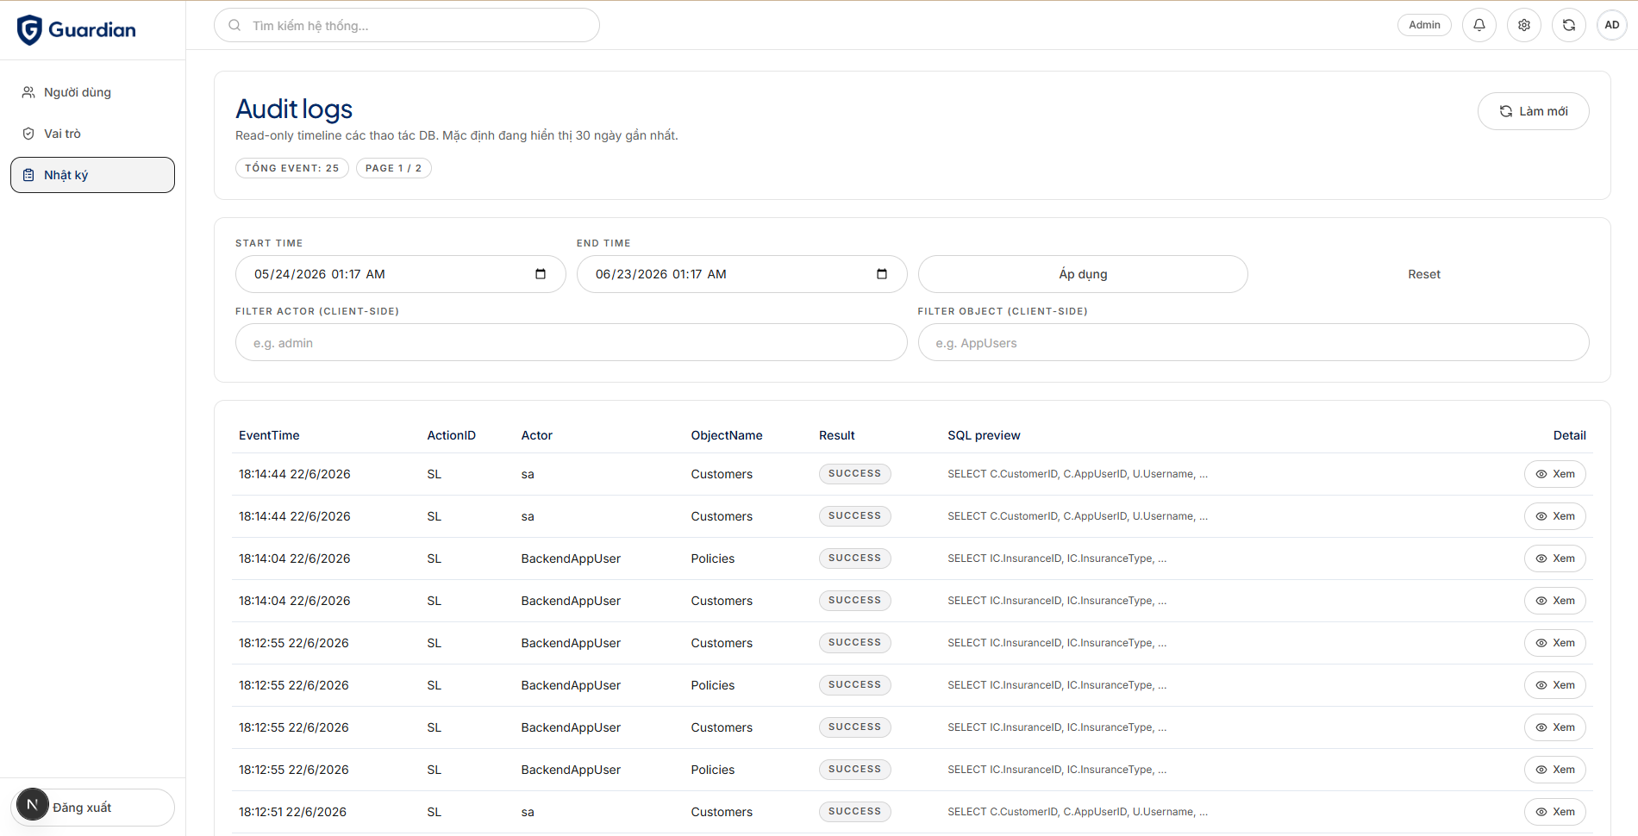The image size is (1638, 836).
Task: Click the Guardian shield logo
Action: click(x=29, y=29)
